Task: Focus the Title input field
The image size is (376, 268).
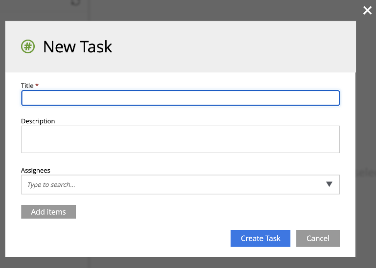Action: (x=180, y=98)
